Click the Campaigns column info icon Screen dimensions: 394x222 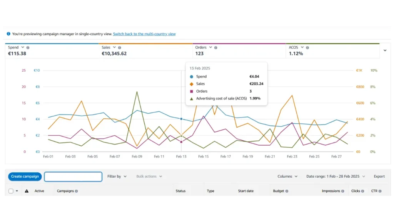pyautogui.click(x=76, y=191)
